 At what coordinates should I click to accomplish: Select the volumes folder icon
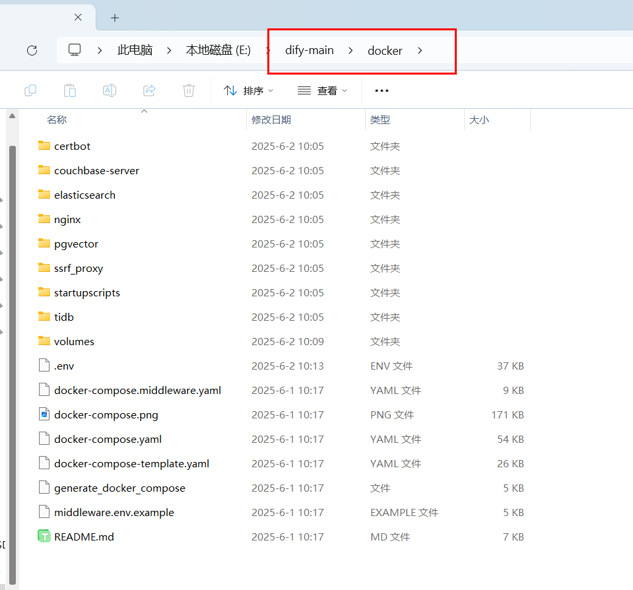tap(44, 341)
